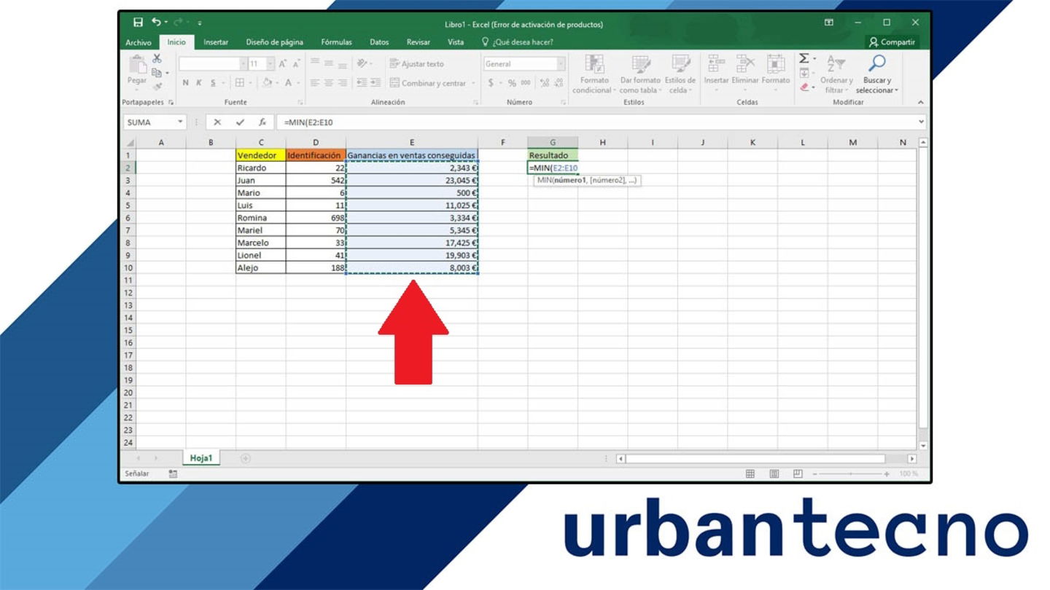Click the percent style icon

click(512, 83)
